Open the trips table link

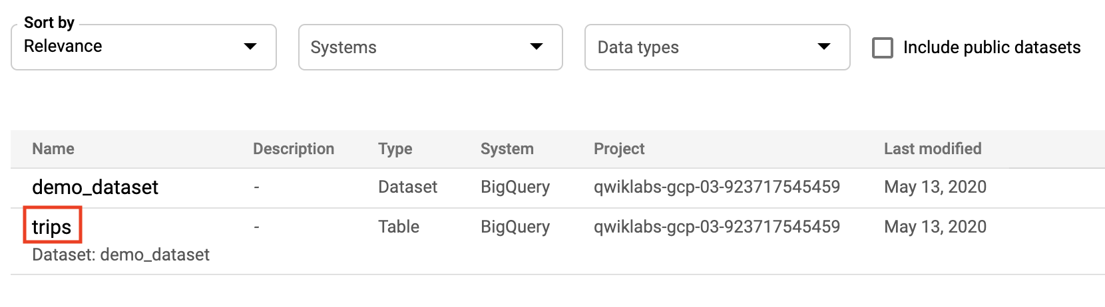tap(52, 227)
